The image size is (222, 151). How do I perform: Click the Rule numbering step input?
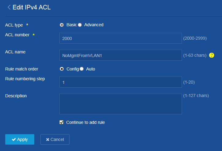[x=120, y=82]
